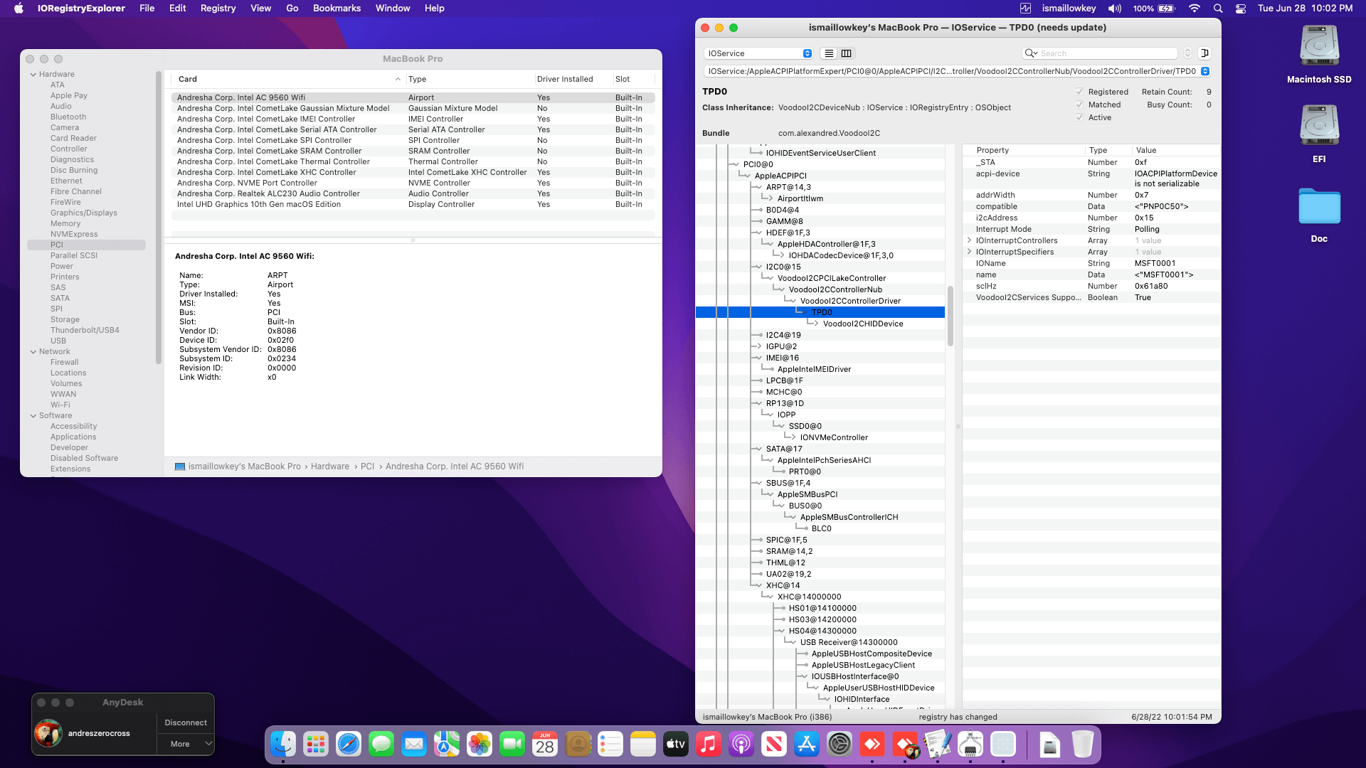Viewport: 1366px width, 768px height.
Task: Open Control Center in menu bar
Action: point(1241,9)
